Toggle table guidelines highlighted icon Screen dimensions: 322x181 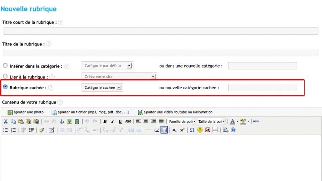(164, 130)
